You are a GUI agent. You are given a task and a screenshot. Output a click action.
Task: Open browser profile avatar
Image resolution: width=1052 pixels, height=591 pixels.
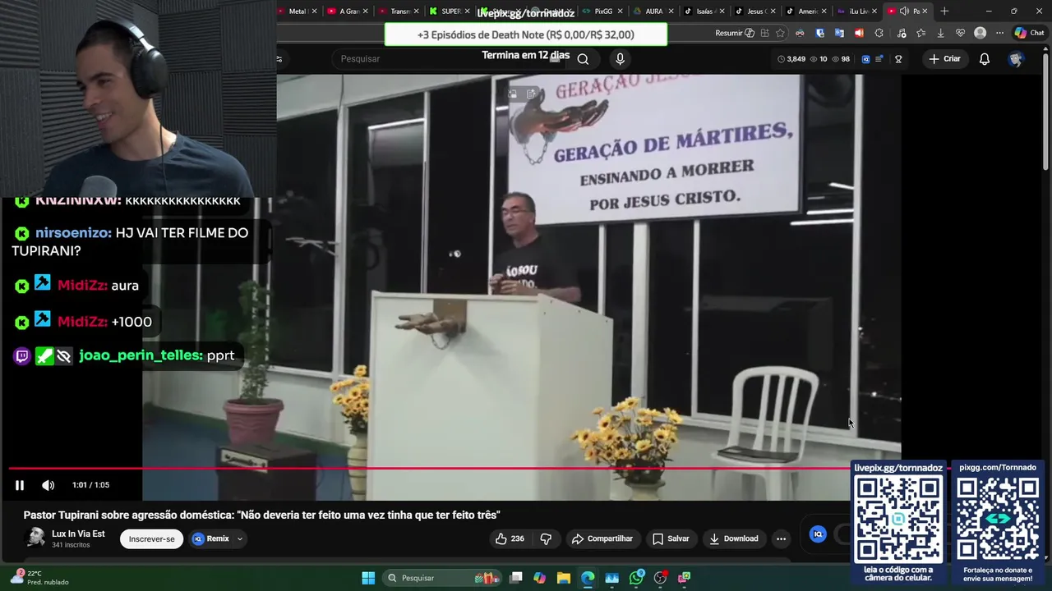(x=980, y=33)
